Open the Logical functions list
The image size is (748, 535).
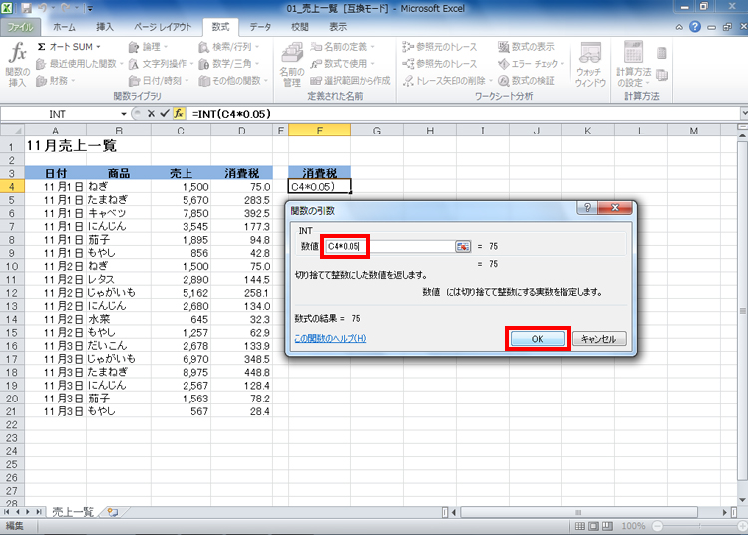tap(148, 47)
